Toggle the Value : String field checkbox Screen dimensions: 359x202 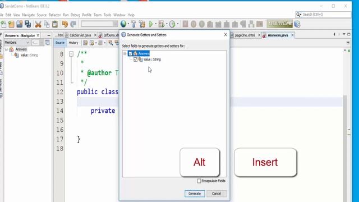pyautogui.click(x=135, y=59)
